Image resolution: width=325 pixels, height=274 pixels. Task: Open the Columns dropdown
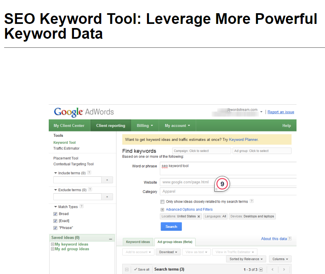(280, 259)
